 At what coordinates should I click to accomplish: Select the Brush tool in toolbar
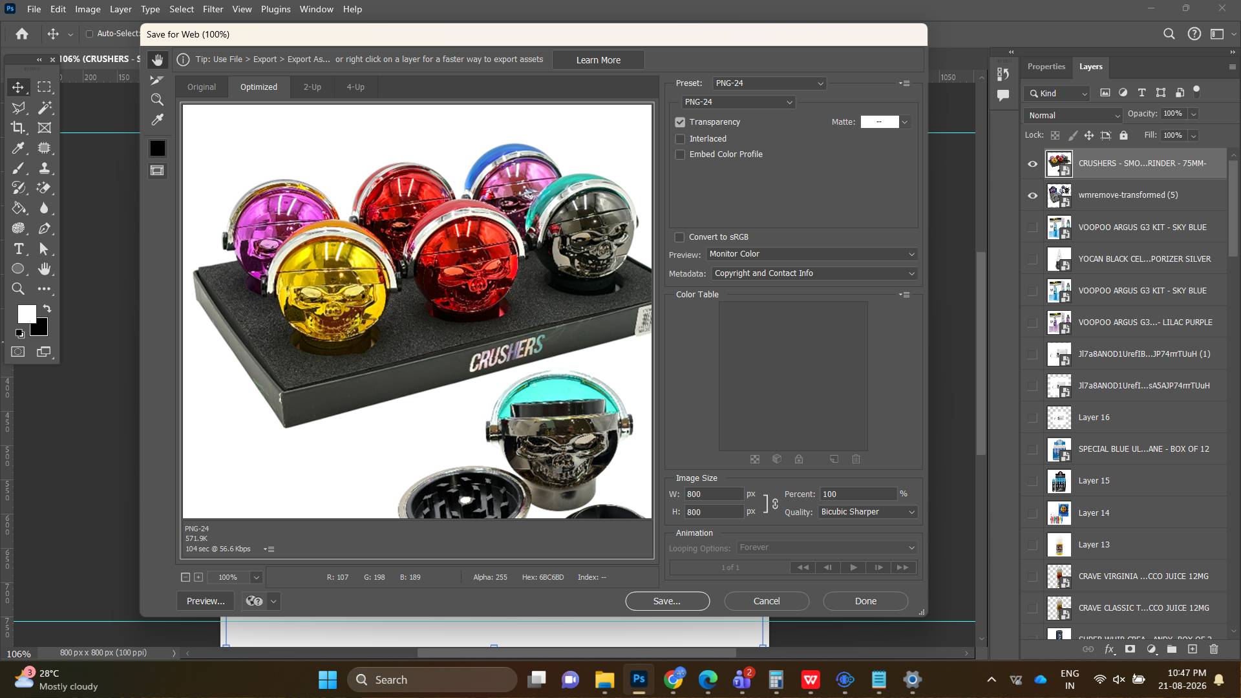19,168
